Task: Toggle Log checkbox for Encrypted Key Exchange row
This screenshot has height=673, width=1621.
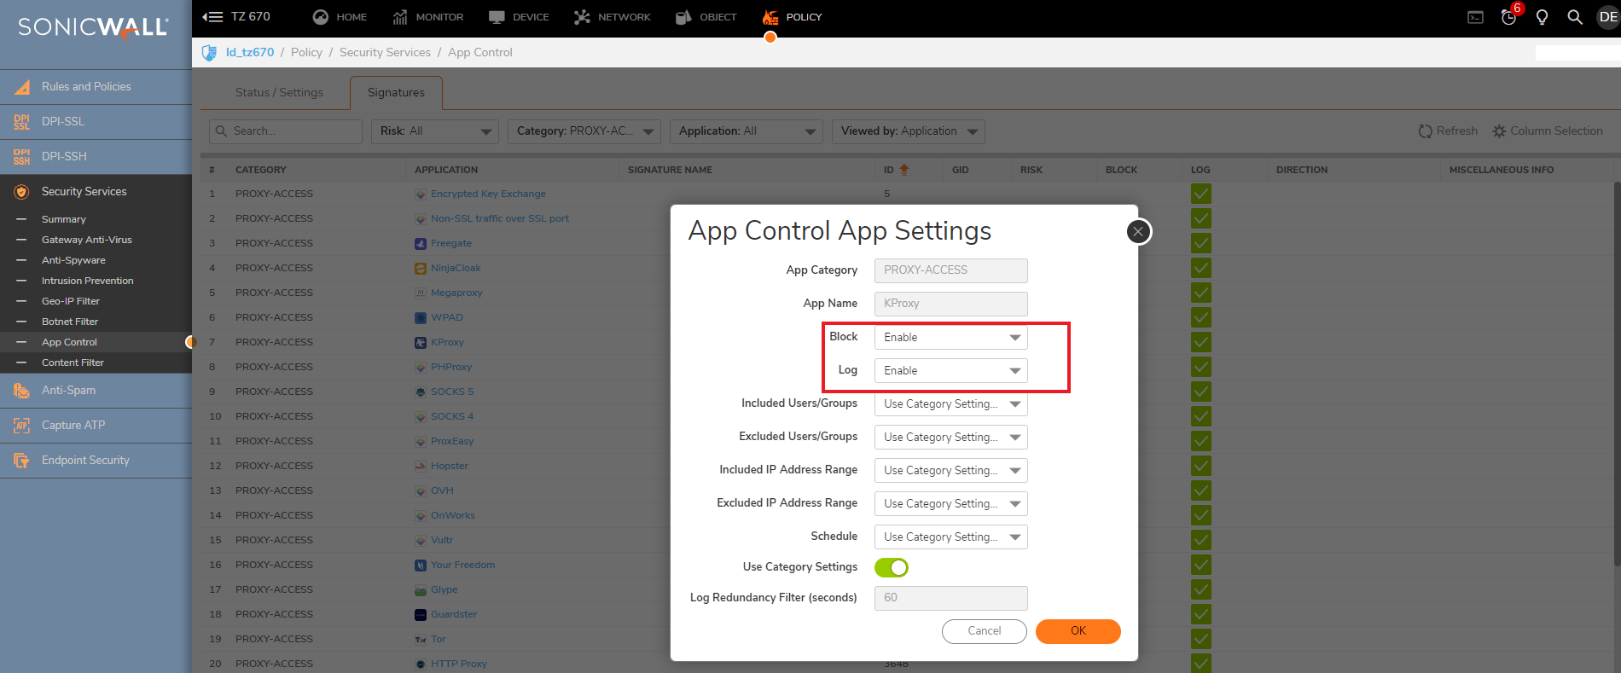Action: 1201,194
